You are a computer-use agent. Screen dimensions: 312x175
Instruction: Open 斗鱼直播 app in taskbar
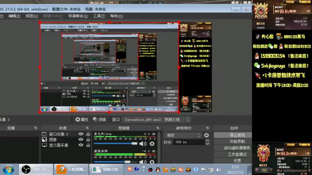[71, 170]
